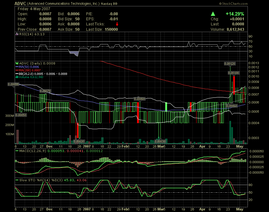Click the MACD red signal value 0.000041

point(75,151)
